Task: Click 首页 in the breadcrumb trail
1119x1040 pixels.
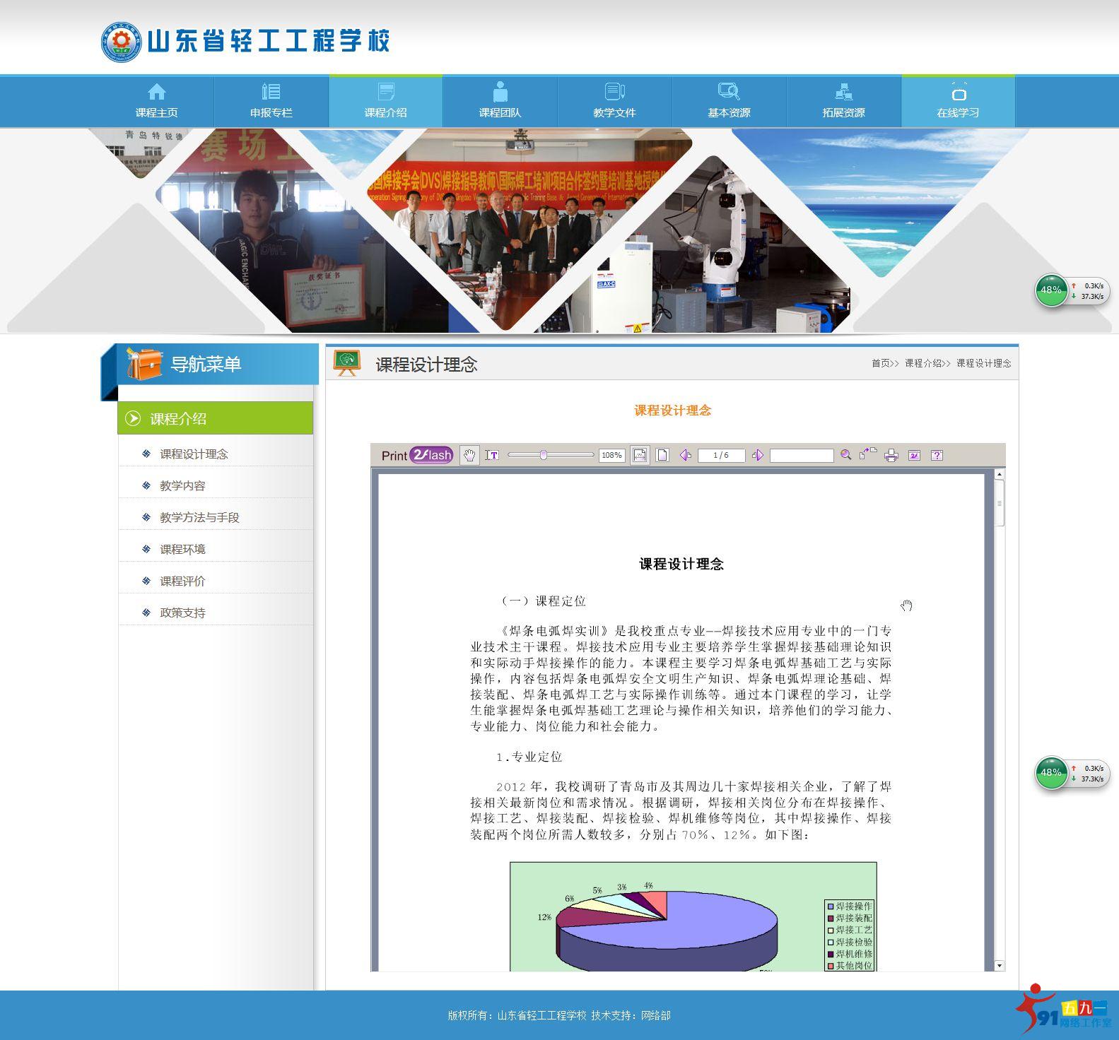Action: tap(881, 363)
